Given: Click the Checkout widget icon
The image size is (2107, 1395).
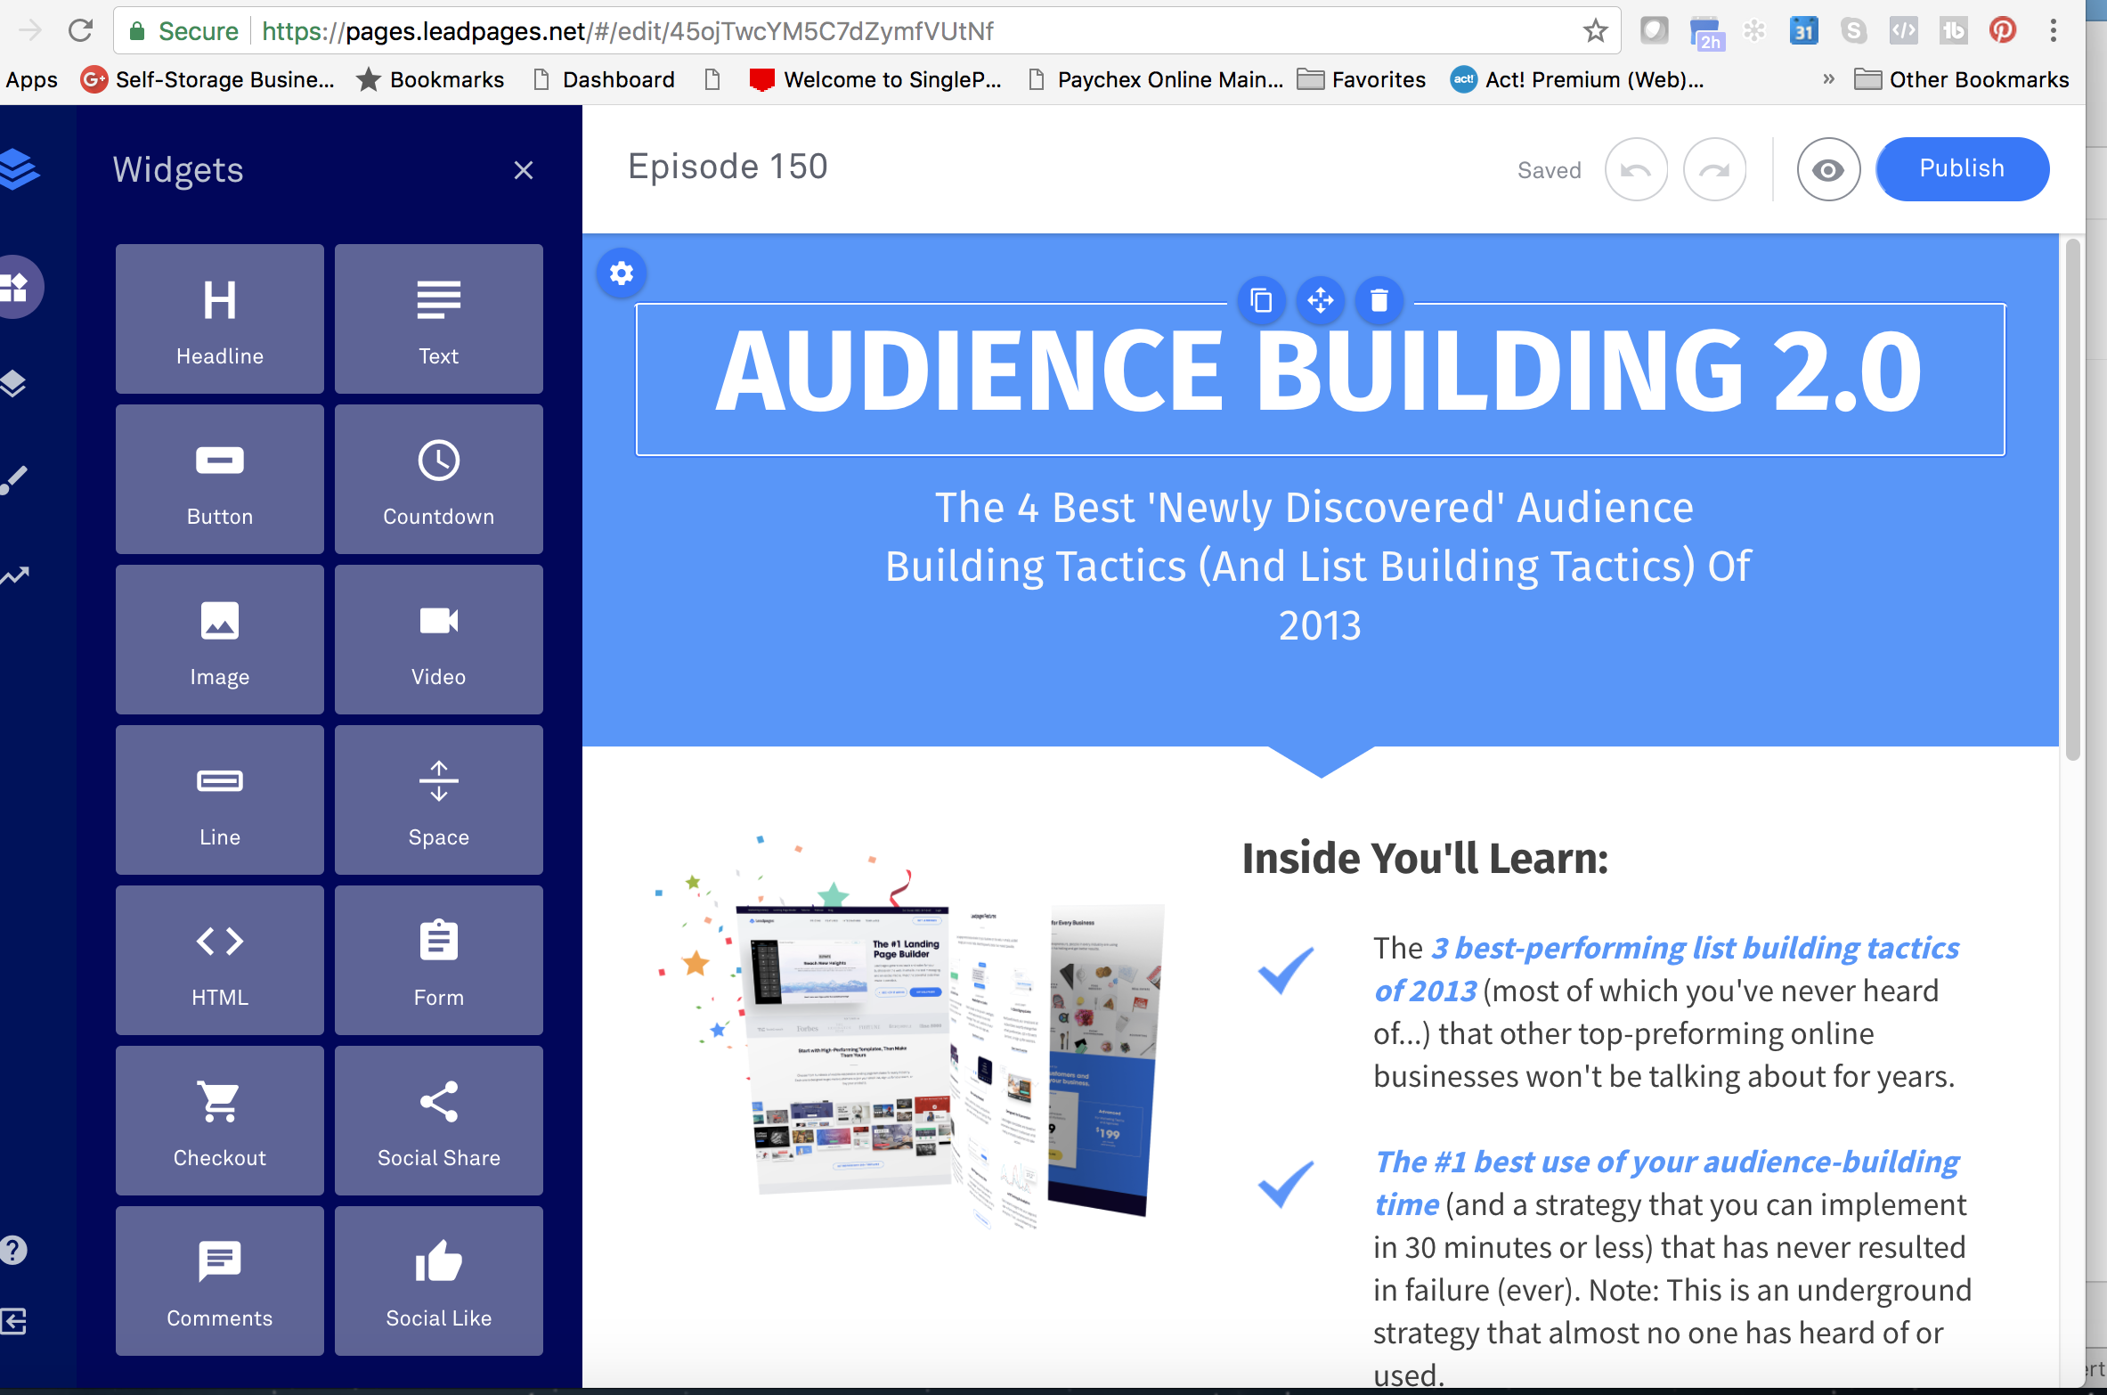Looking at the screenshot, I should click(218, 1118).
